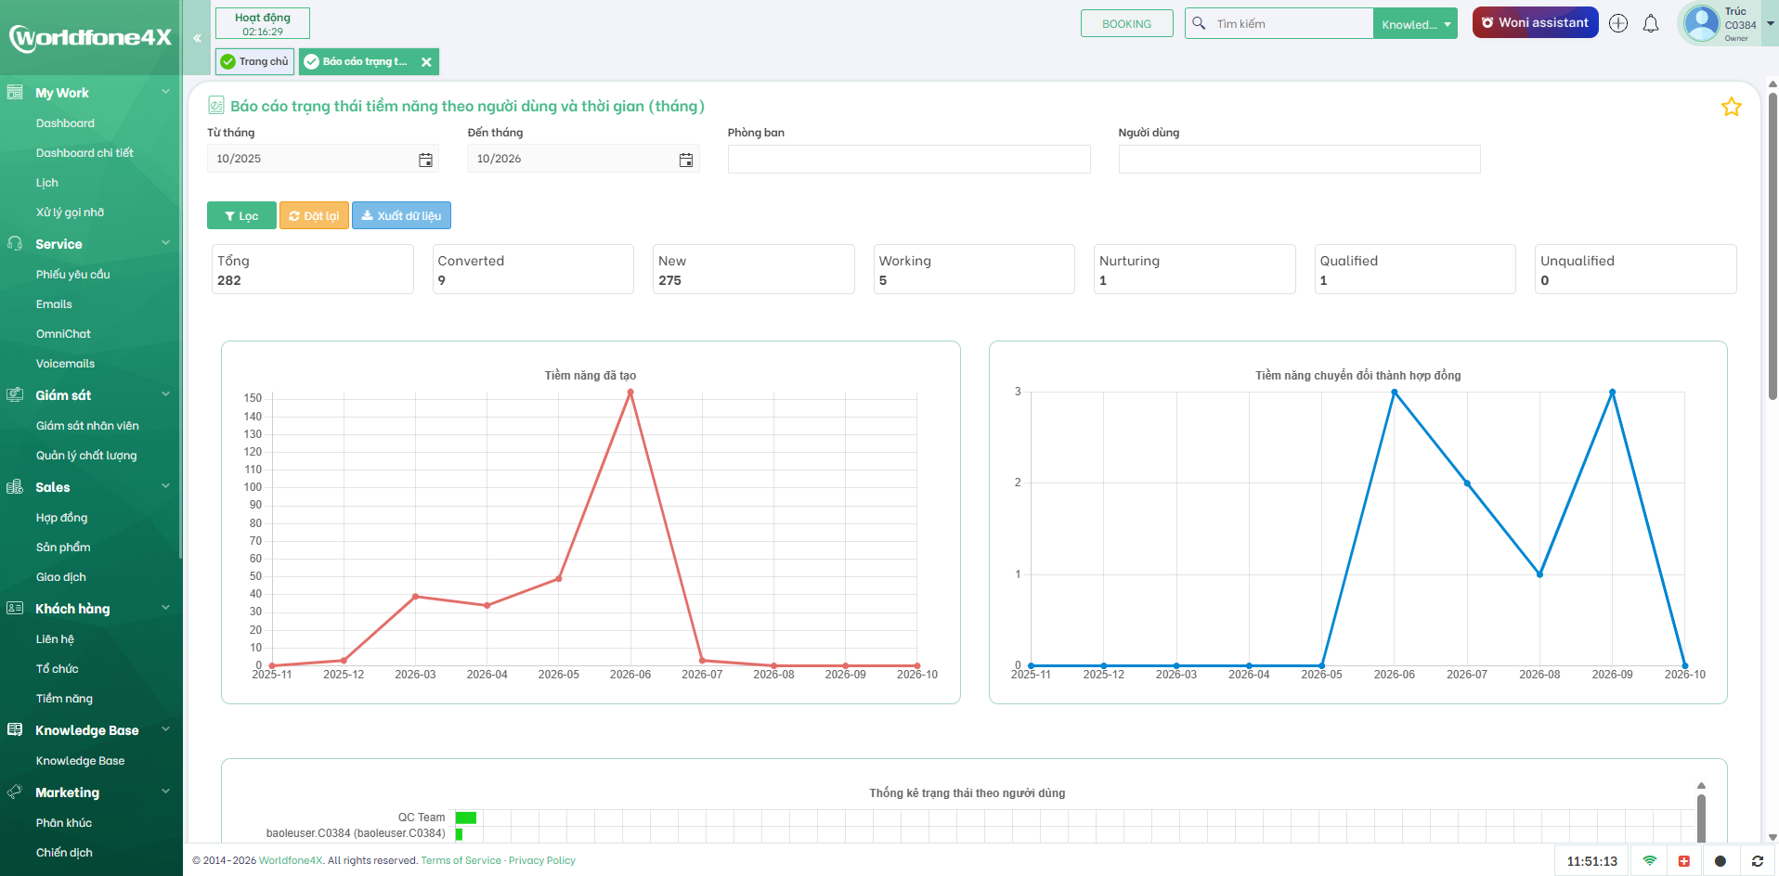Click the Người dùng input field
Screen dimensions: 1779x876
click(1299, 160)
